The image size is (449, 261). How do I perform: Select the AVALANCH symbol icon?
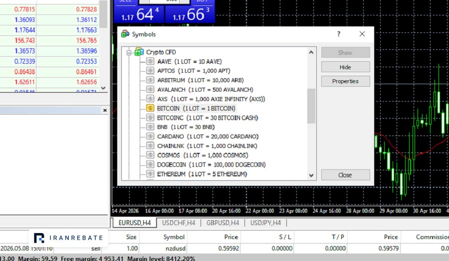click(150, 90)
